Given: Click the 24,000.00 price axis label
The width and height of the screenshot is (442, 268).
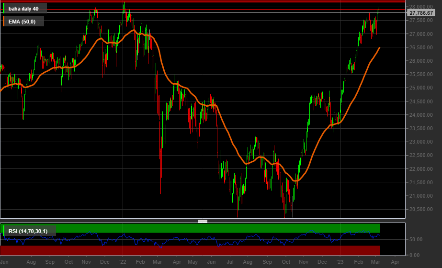Looking at the screenshot, I should coord(421,115).
